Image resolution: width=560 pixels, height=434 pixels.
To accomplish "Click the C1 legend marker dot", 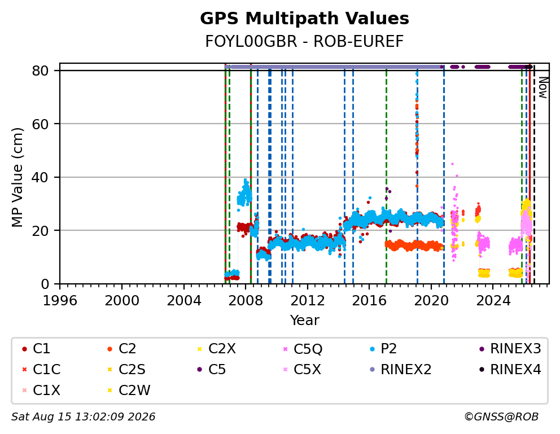I will 24,349.
